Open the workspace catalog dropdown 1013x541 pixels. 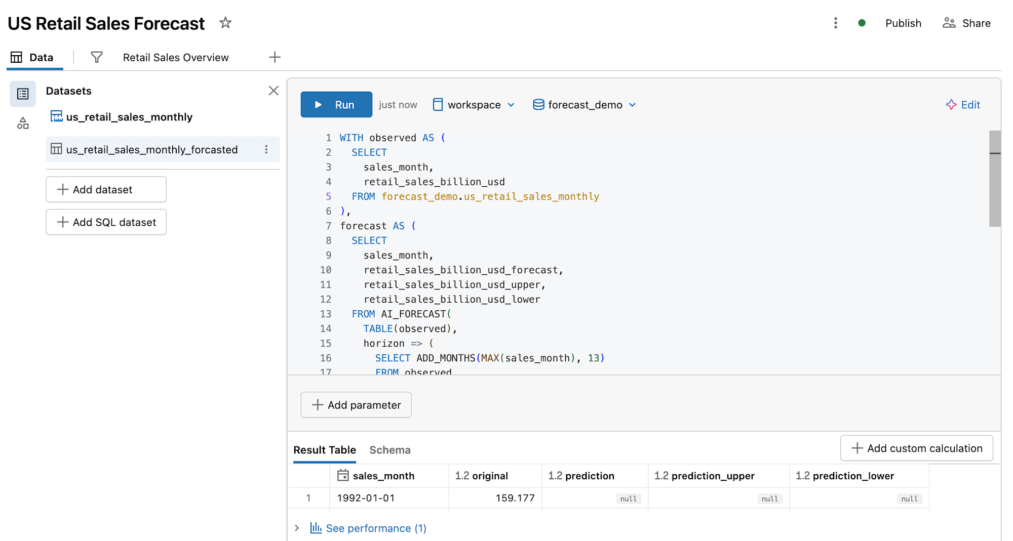point(474,105)
